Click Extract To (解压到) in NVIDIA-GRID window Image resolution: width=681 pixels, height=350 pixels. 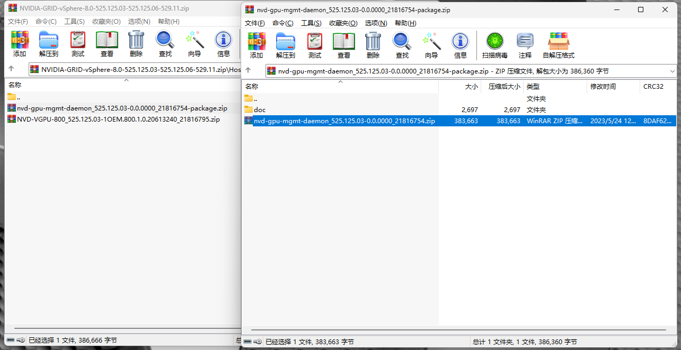[x=49, y=43]
